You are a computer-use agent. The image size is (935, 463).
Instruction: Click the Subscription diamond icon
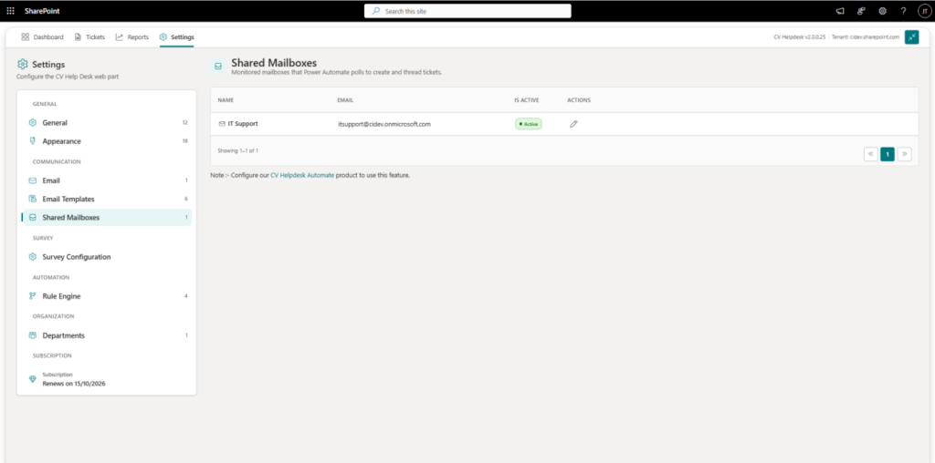tap(33, 379)
